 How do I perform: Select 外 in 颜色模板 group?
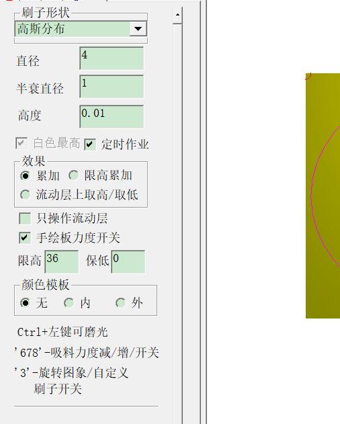pyautogui.click(x=121, y=302)
